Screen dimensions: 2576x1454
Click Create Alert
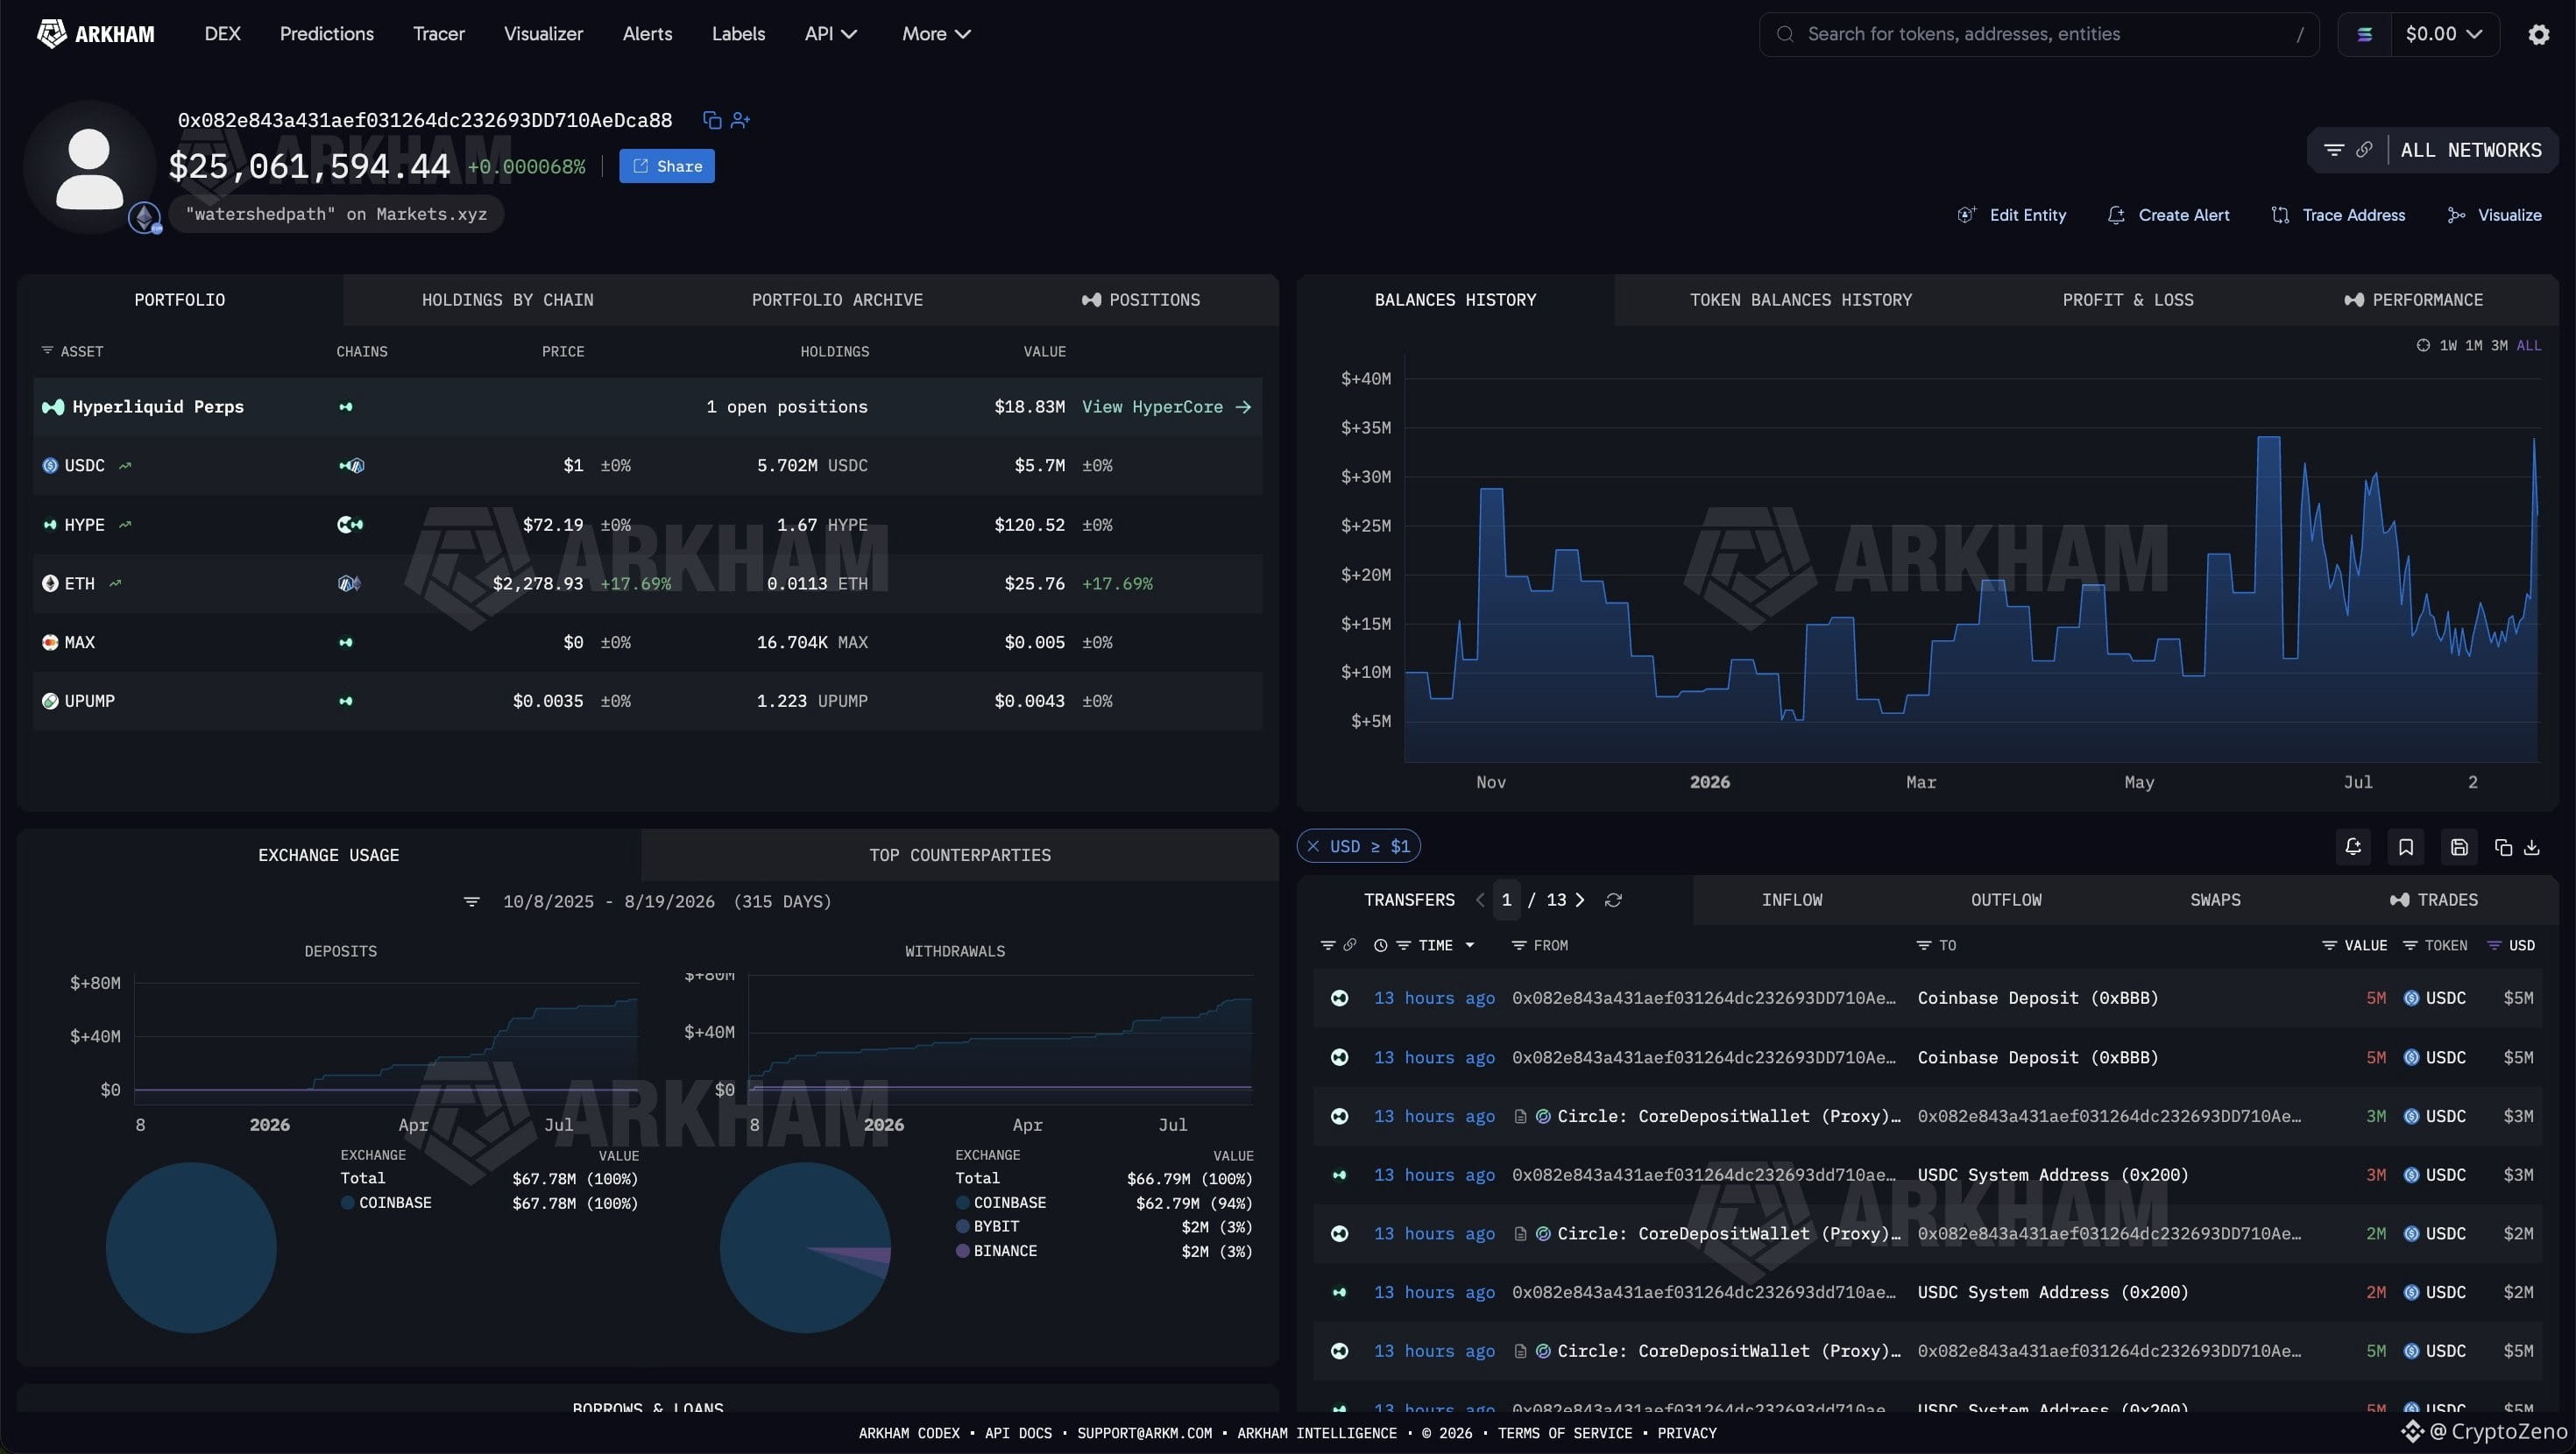click(x=2168, y=215)
